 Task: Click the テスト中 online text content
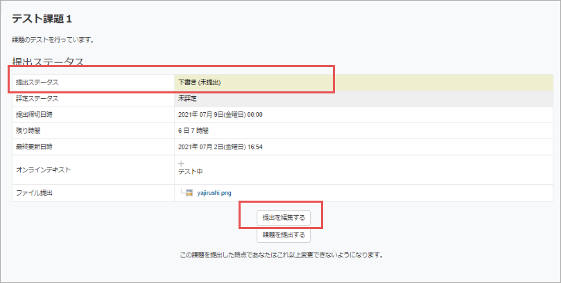[190, 172]
